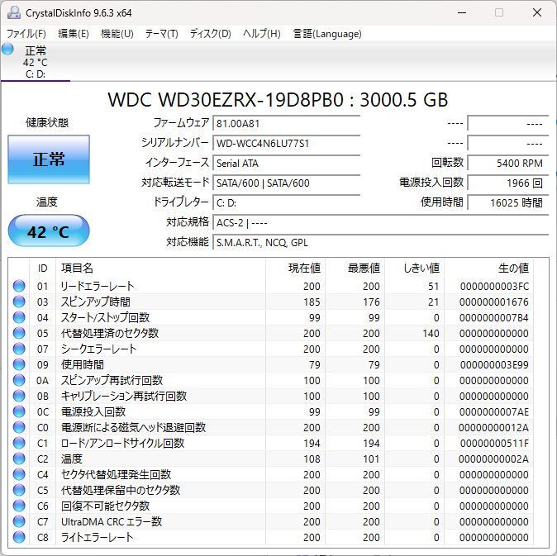Select the C: D: disk tab
The image size is (557, 556).
click(36, 62)
